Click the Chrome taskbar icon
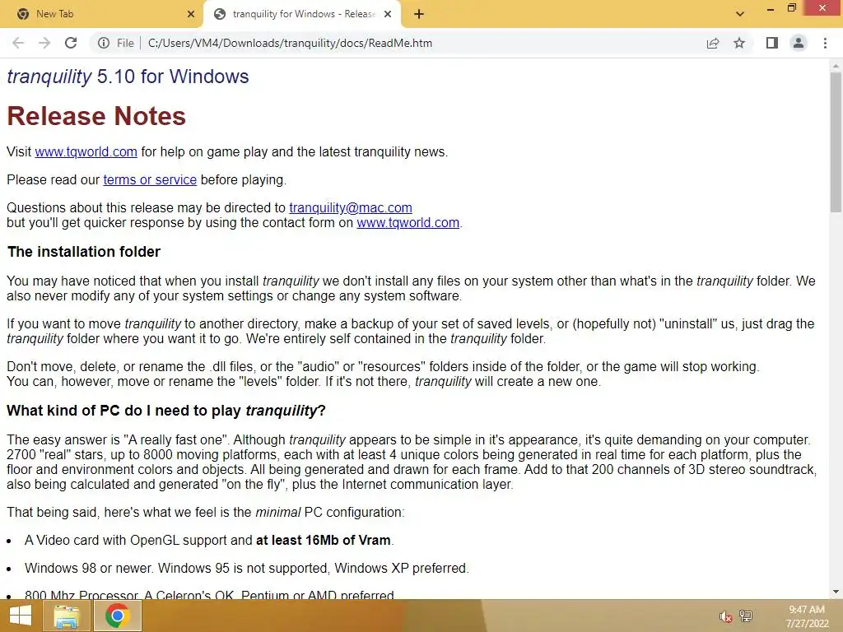The width and height of the screenshot is (843, 632). click(x=117, y=616)
